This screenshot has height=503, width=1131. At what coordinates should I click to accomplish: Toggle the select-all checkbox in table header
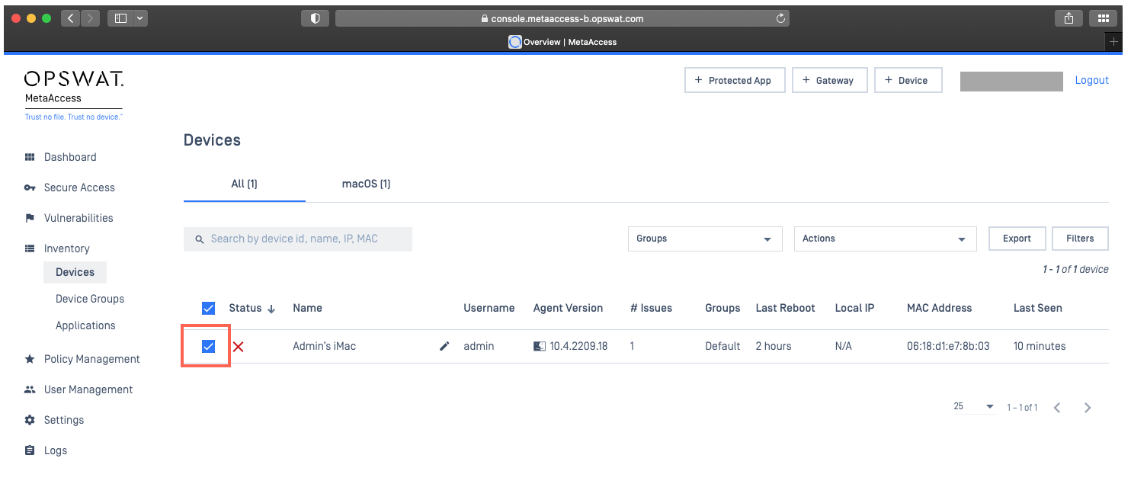208,308
